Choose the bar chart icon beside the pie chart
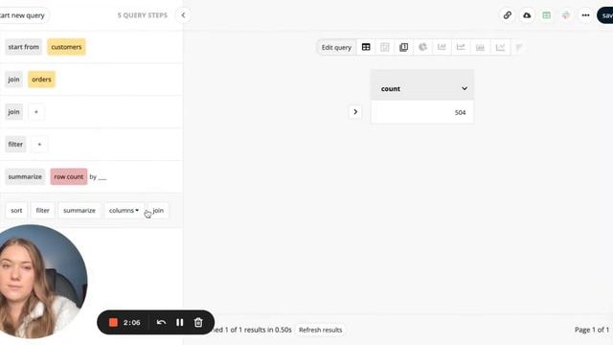Image resolution: width=613 pixels, height=345 pixels. click(x=442, y=47)
